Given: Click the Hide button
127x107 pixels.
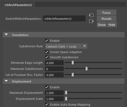Looking at the screenshot, I should 112,24.
